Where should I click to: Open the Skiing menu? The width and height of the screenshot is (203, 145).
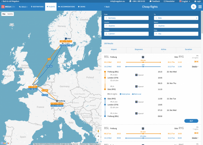click(x=82, y=7)
